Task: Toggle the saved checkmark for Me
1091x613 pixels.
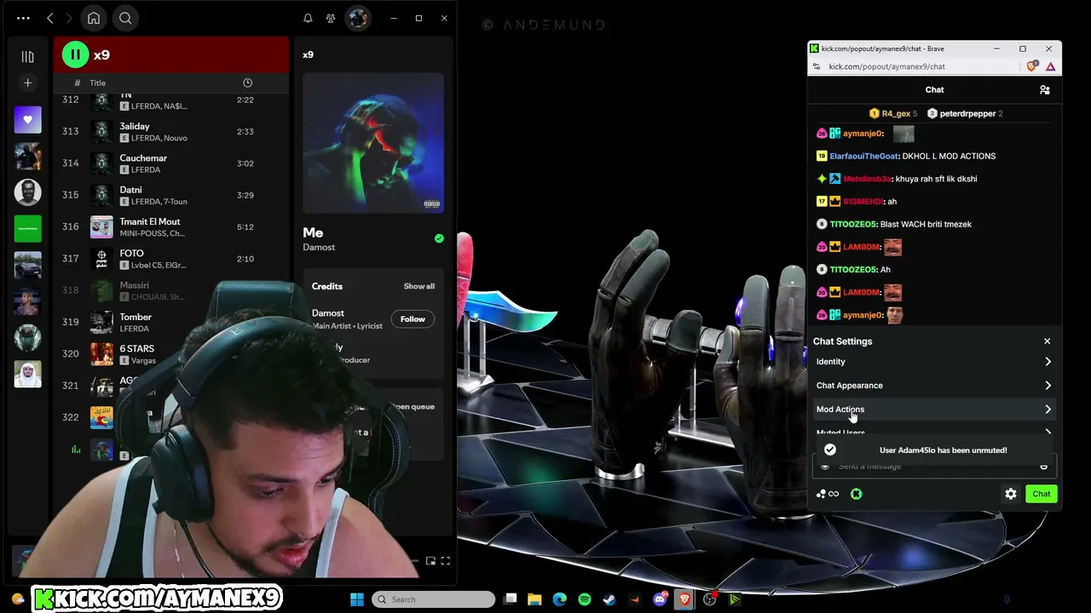Action: click(439, 238)
